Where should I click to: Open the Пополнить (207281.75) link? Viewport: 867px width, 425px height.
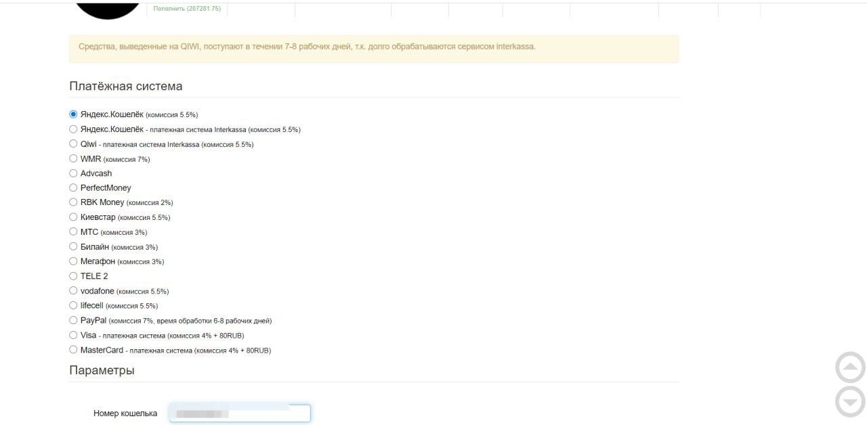(187, 9)
